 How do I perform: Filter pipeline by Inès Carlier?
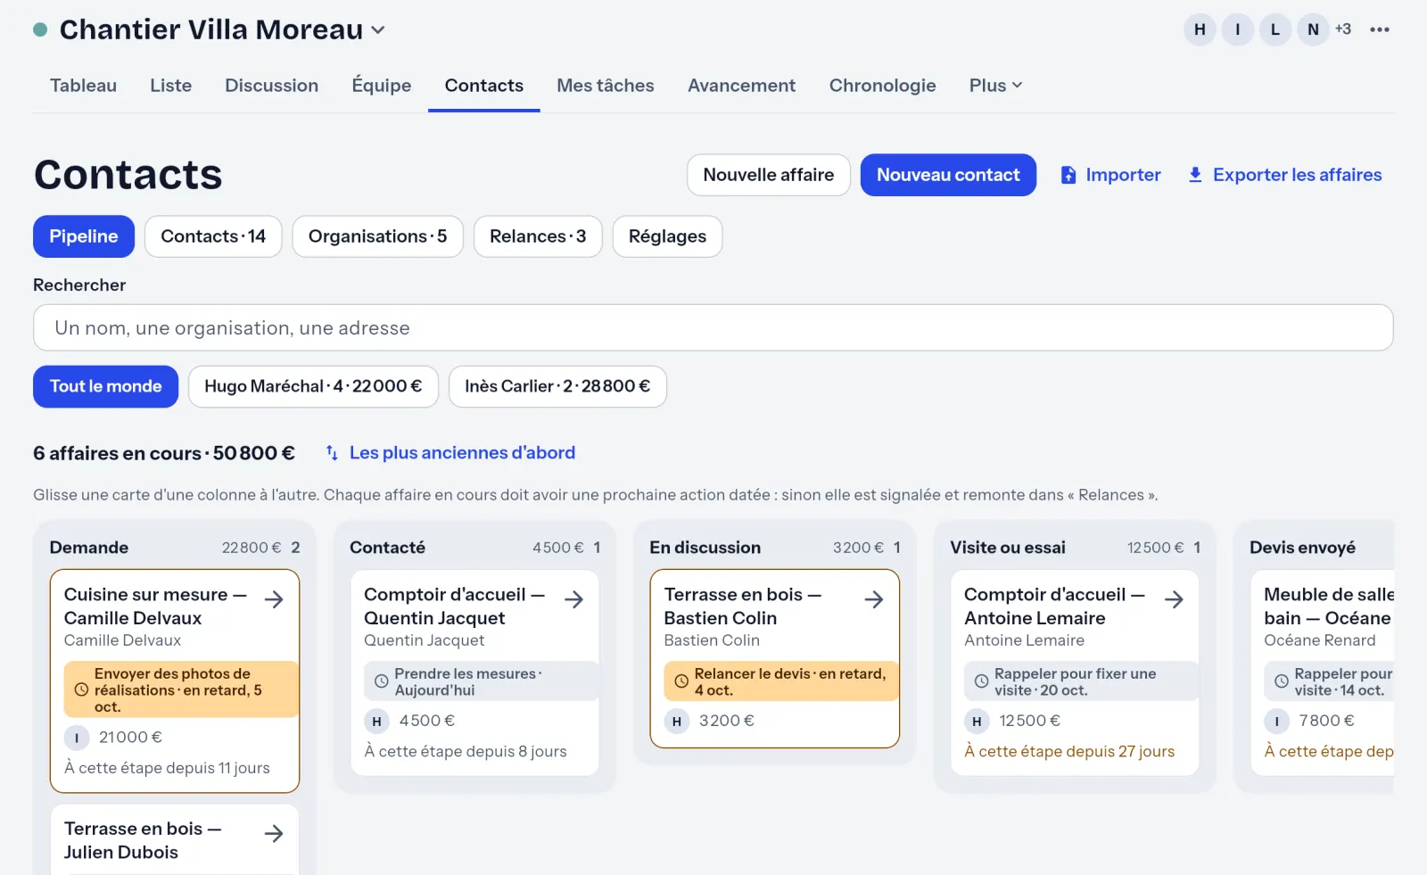557,386
